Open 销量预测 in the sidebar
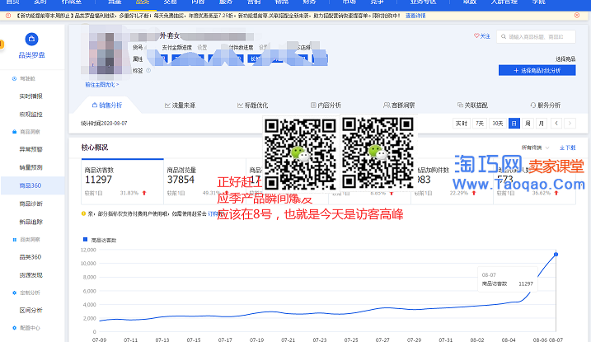 pyautogui.click(x=30, y=167)
